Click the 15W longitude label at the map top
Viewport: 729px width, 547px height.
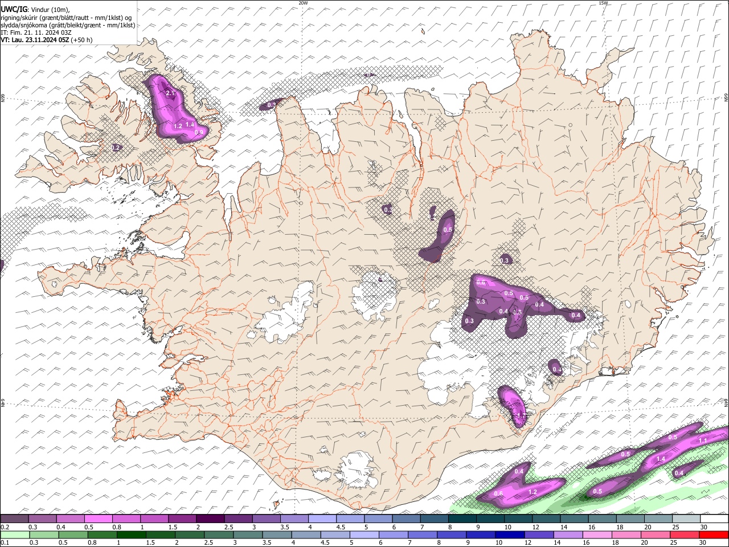click(603, 2)
